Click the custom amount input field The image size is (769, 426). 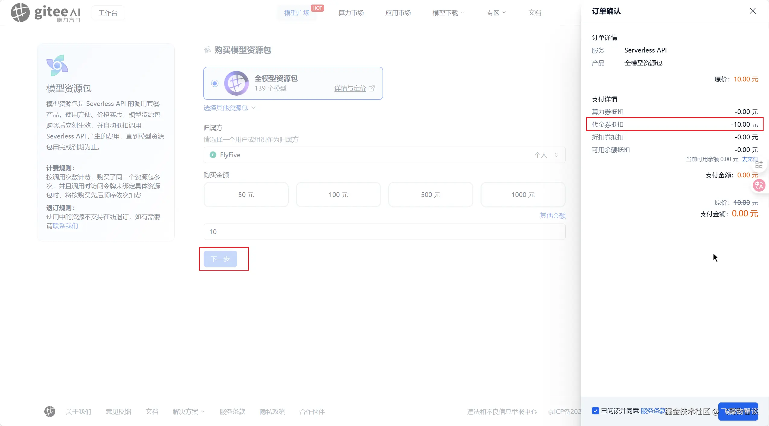384,232
